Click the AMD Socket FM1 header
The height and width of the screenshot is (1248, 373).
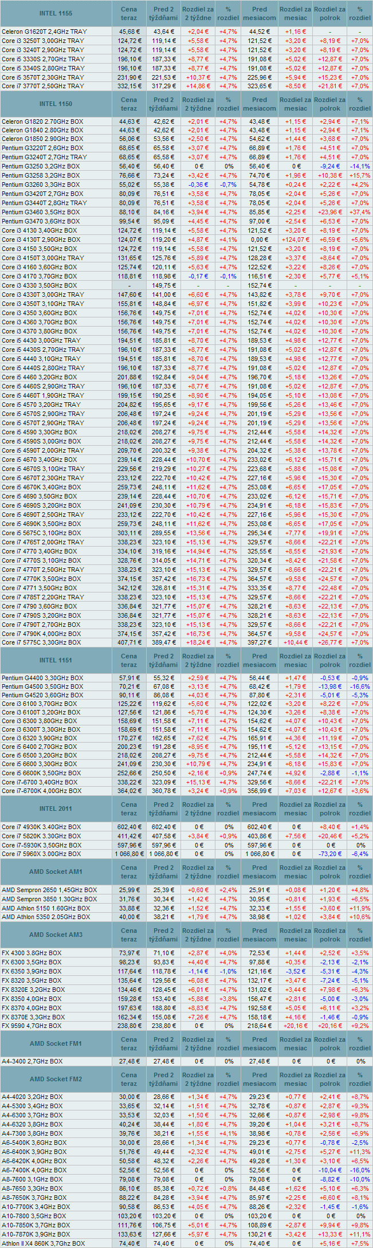tap(56, 1043)
